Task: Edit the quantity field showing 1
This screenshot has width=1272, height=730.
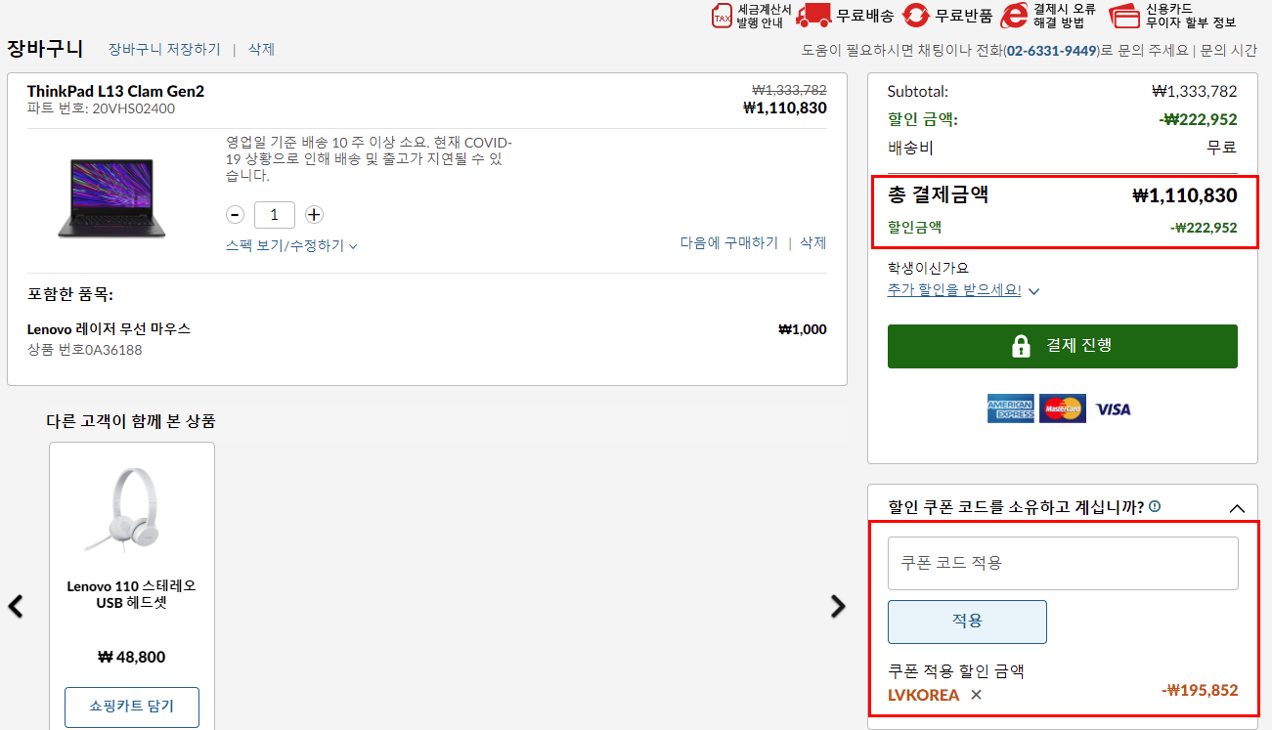Action: 275,214
